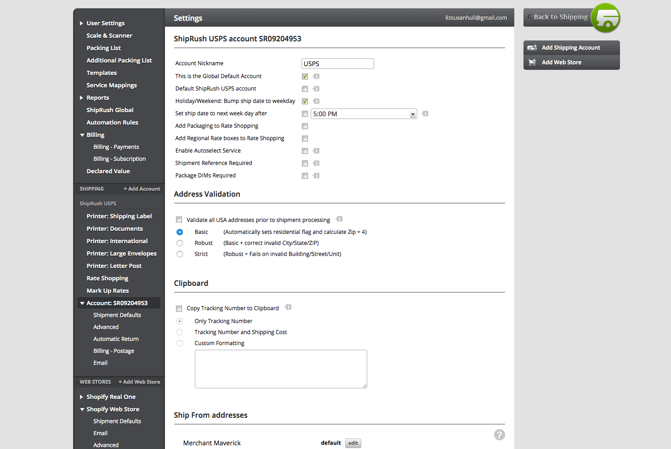Open ShipRush Global settings
Screen dimensions: 671x449
pyautogui.click(x=110, y=110)
